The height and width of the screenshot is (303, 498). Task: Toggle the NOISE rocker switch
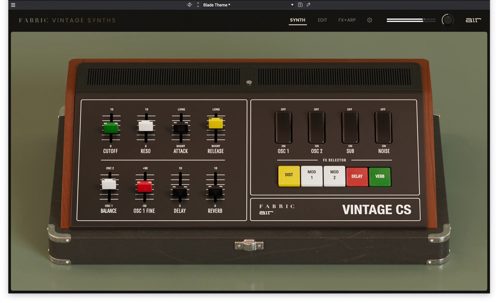[x=383, y=128]
